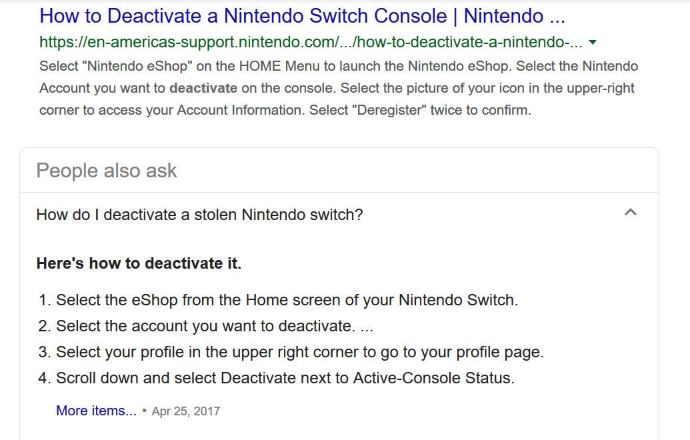The image size is (690, 440).
Task: Click the bold 'Here's how to deactivate it.' heading
Action: 139,263
